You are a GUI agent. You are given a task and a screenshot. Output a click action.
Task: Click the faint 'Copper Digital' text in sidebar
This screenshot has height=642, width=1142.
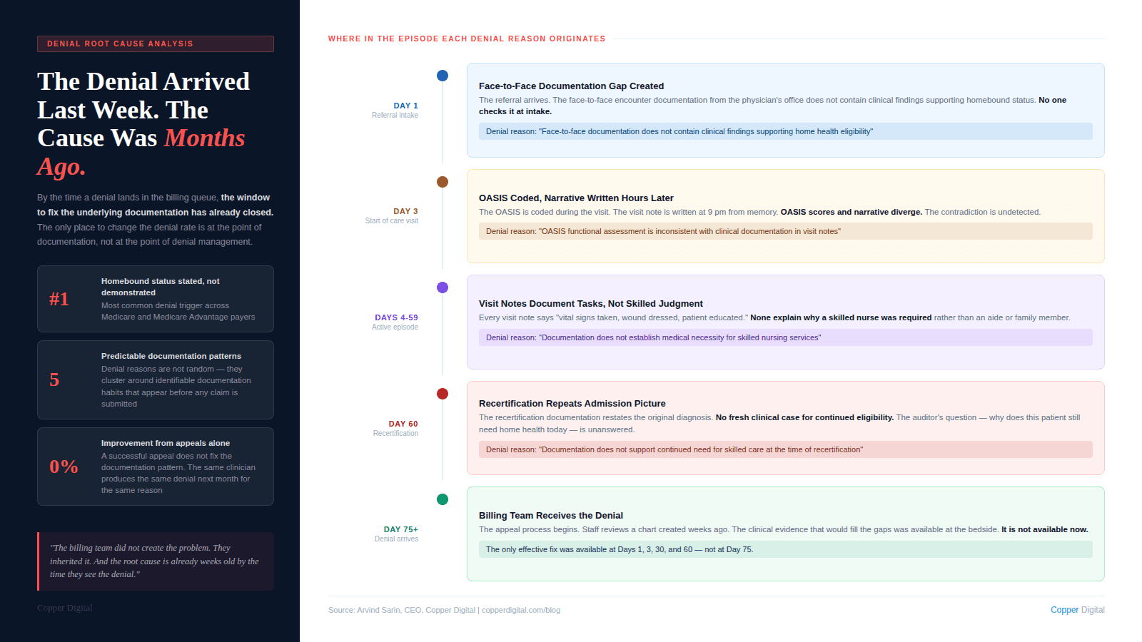coord(65,608)
